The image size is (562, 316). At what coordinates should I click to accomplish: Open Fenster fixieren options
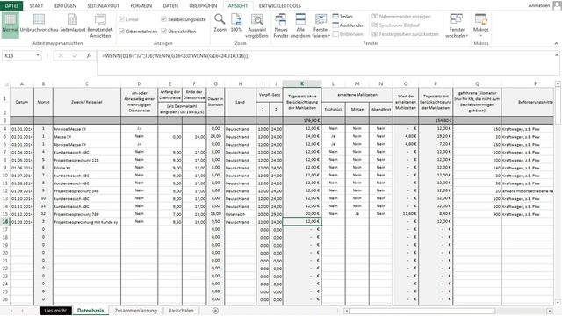(x=321, y=25)
